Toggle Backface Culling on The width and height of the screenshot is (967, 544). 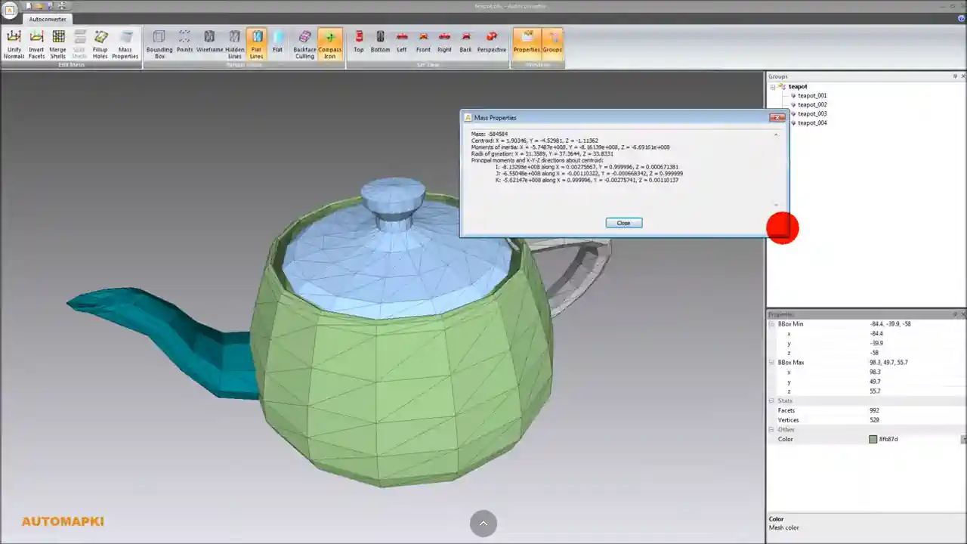click(x=304, y=43)
